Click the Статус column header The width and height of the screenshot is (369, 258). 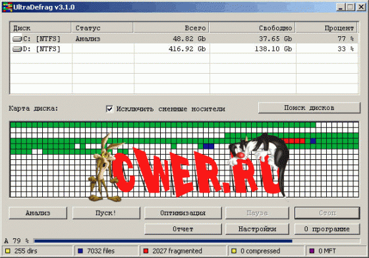102,28
